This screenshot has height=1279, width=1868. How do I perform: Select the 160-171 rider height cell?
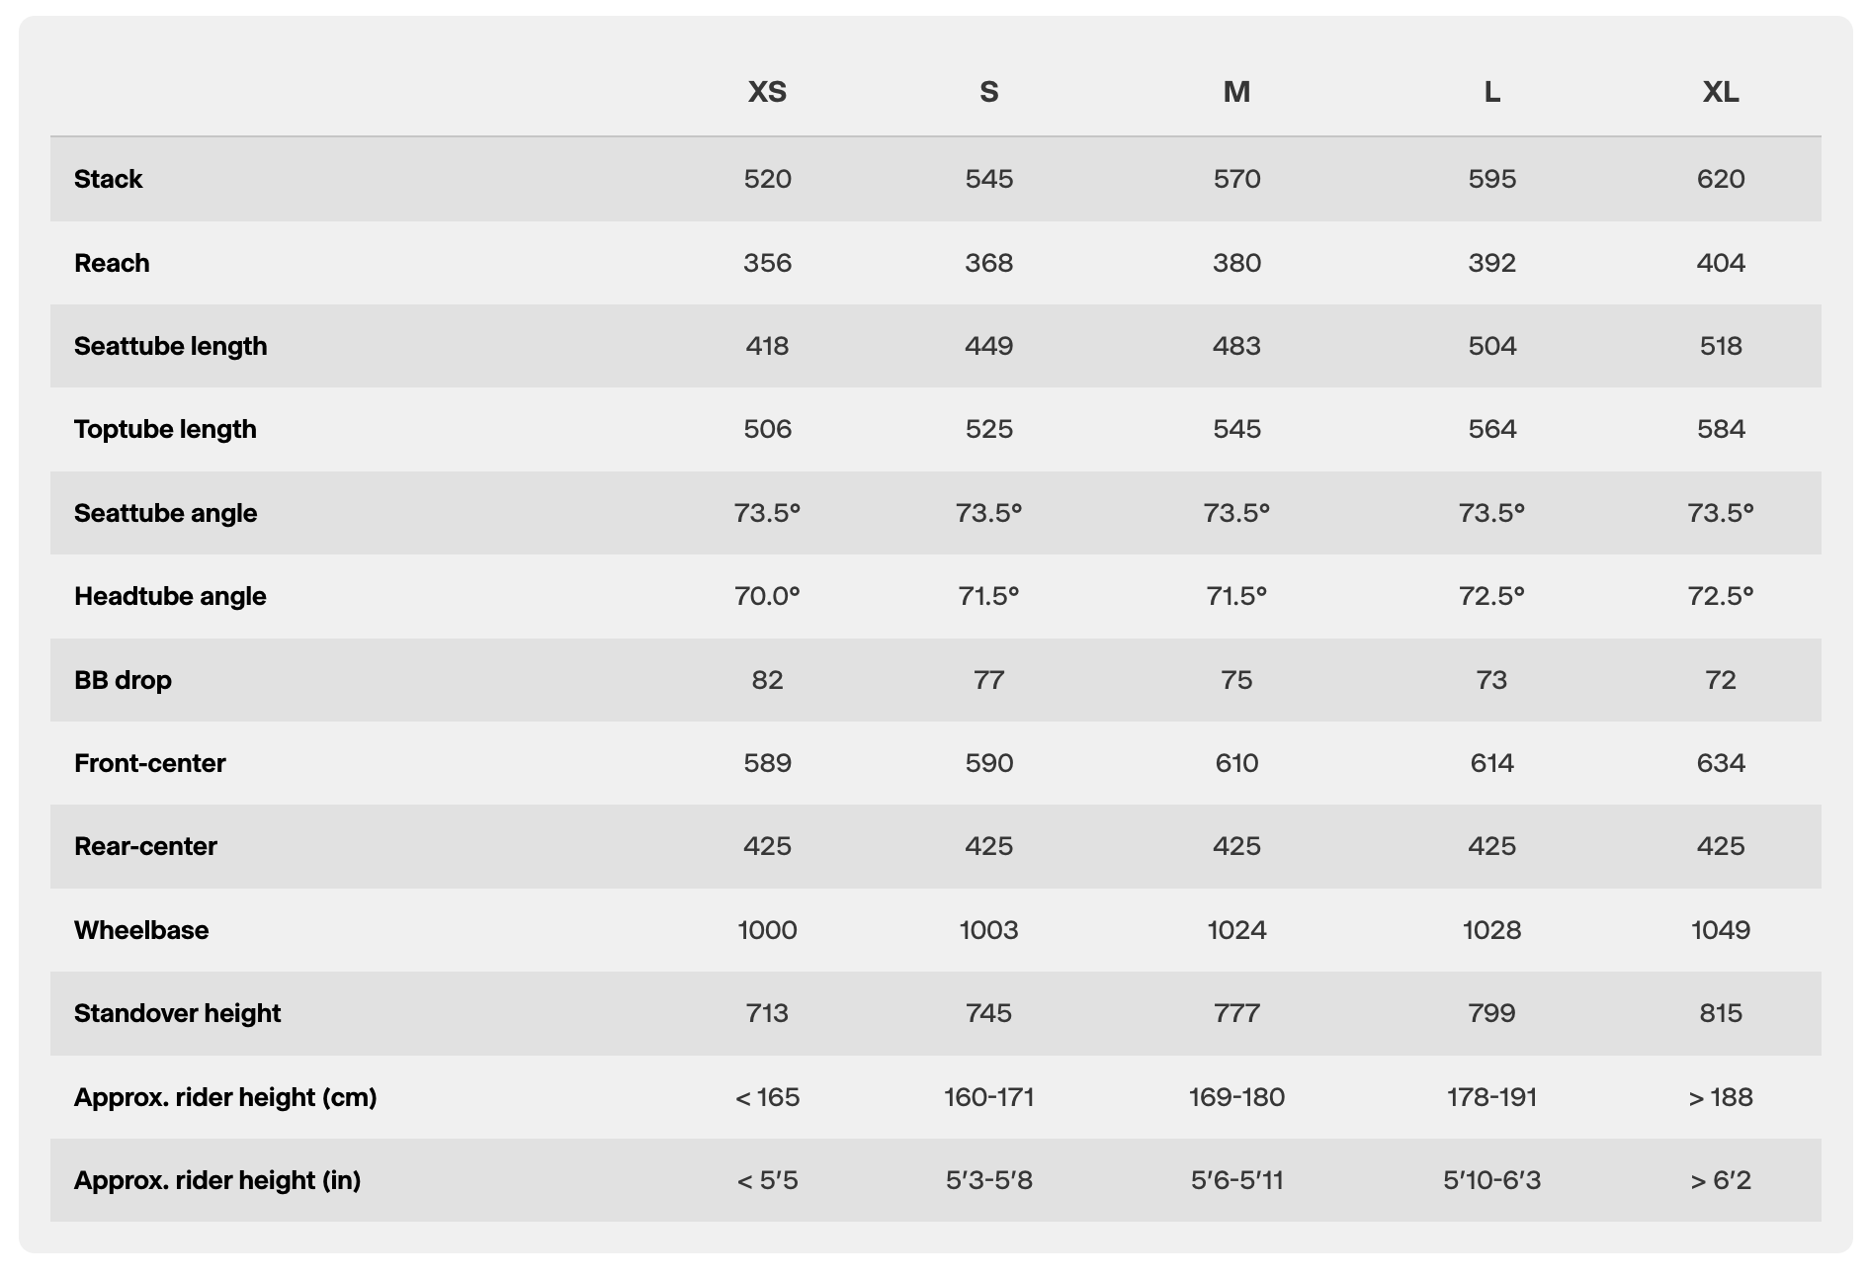point(988,1097)
